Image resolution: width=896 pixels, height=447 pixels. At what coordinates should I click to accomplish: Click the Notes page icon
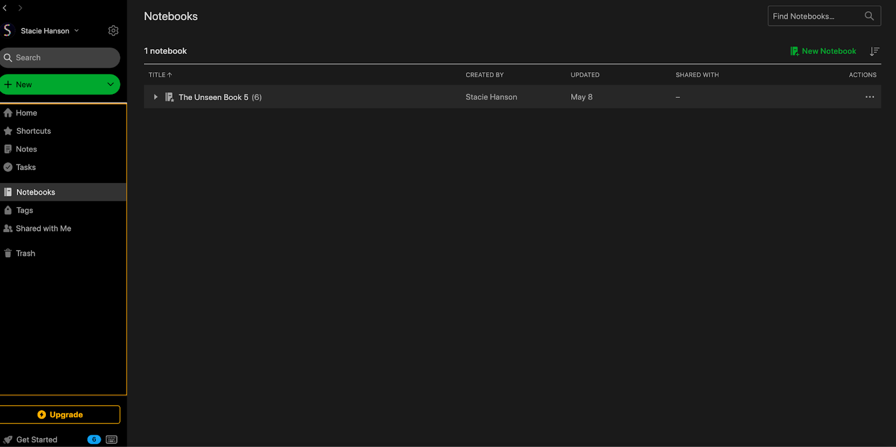tap(8, 149)
